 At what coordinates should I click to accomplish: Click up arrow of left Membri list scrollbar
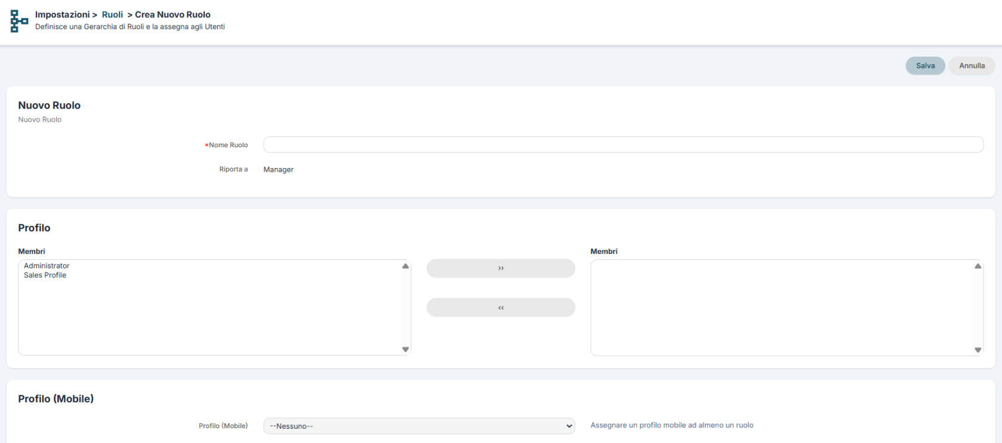tap(406, 266)
